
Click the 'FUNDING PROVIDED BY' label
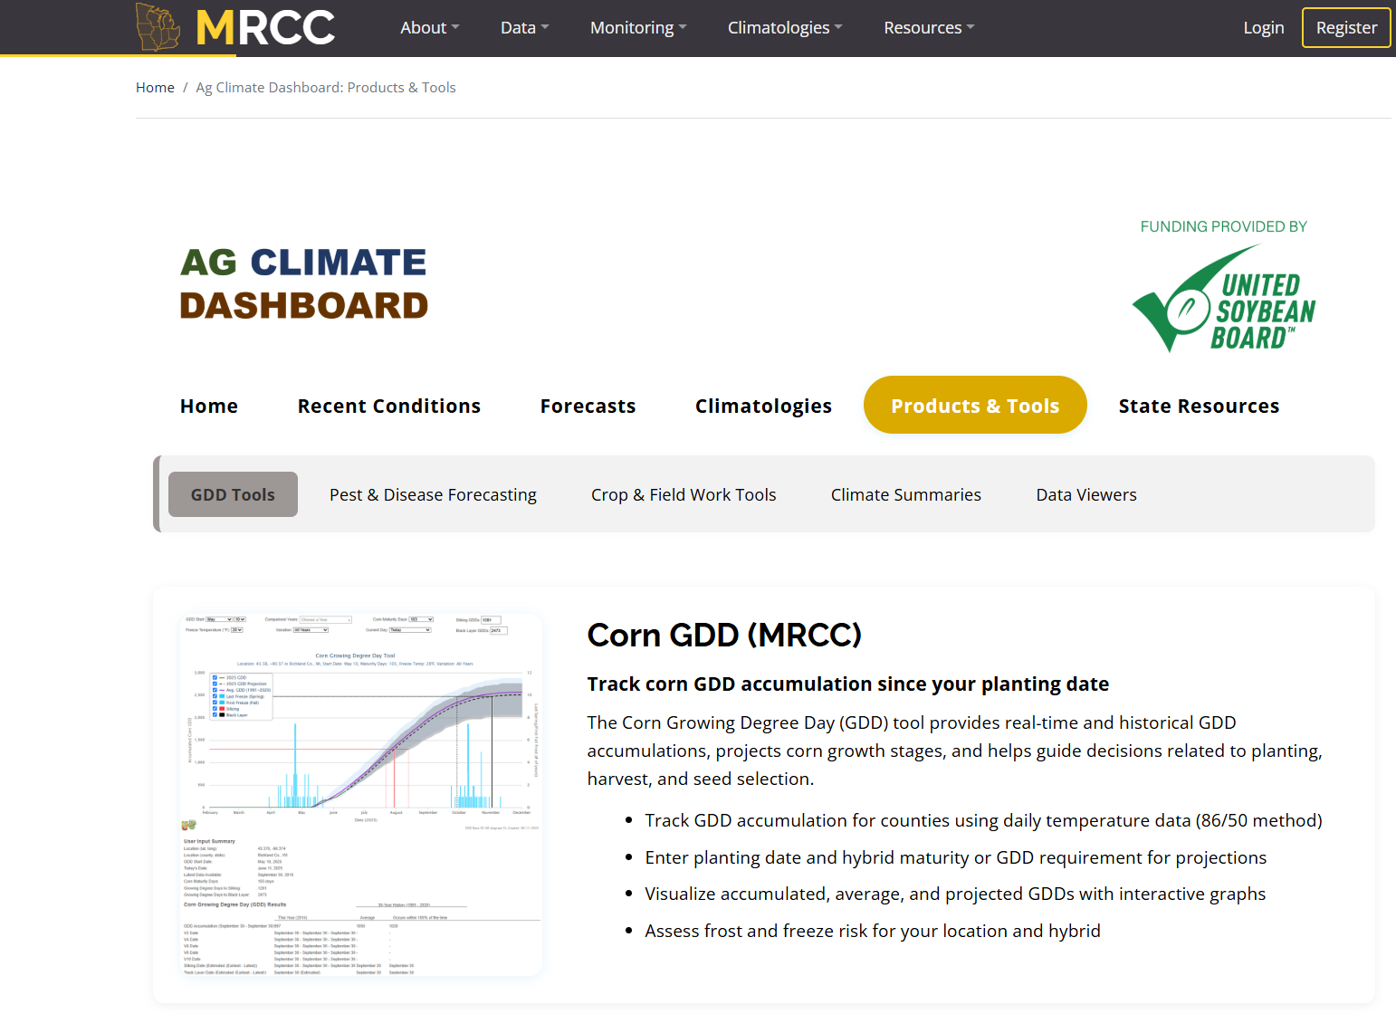1224,226
